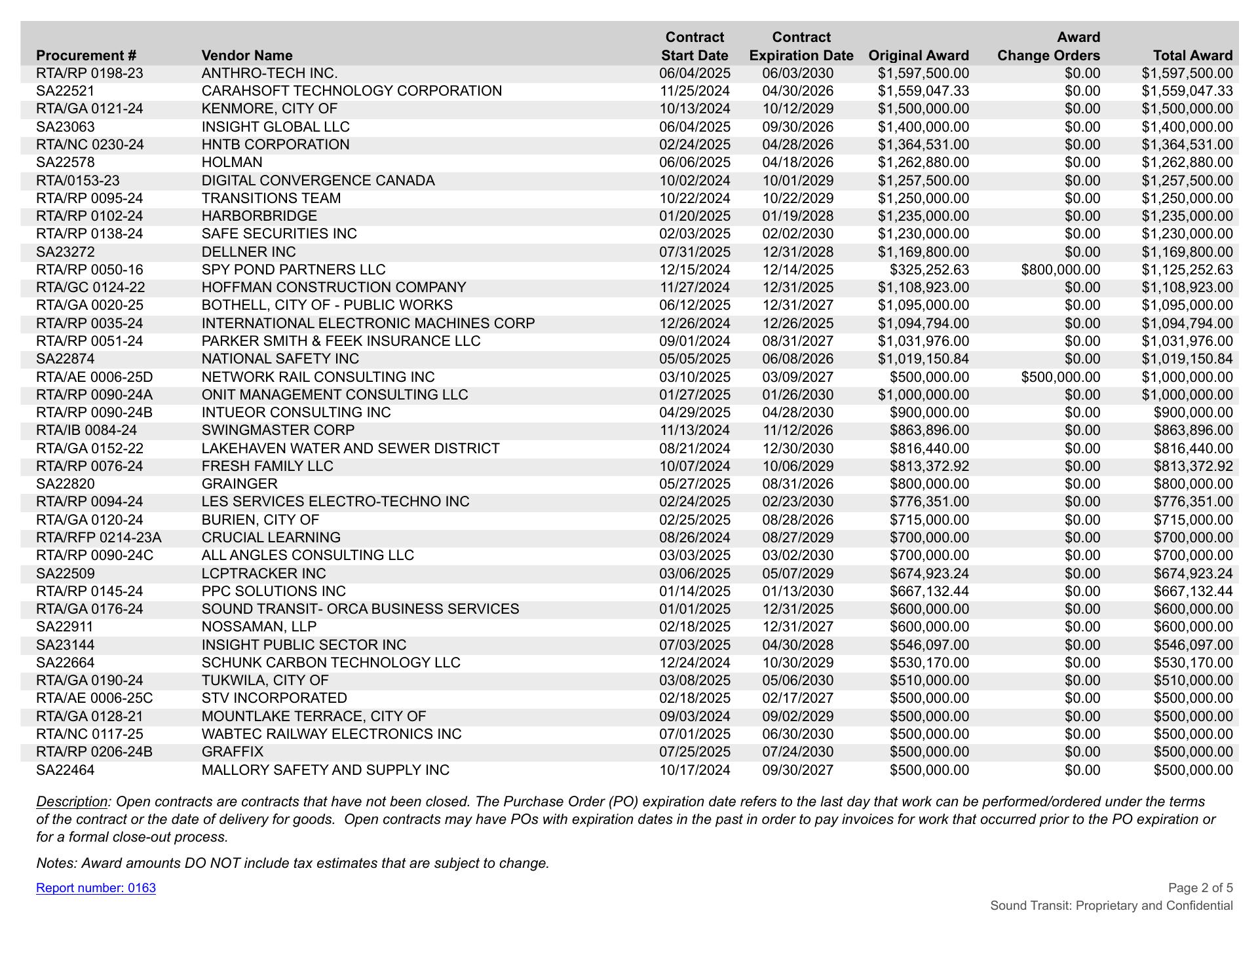Click the NETWORK RAIL CONSULTING INC vendor
This screenshot has width=1258, height=972.
coord(318,377)
